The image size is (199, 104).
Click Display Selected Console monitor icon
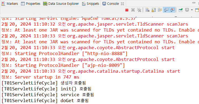pyautogui.click(x=187, y=10)
